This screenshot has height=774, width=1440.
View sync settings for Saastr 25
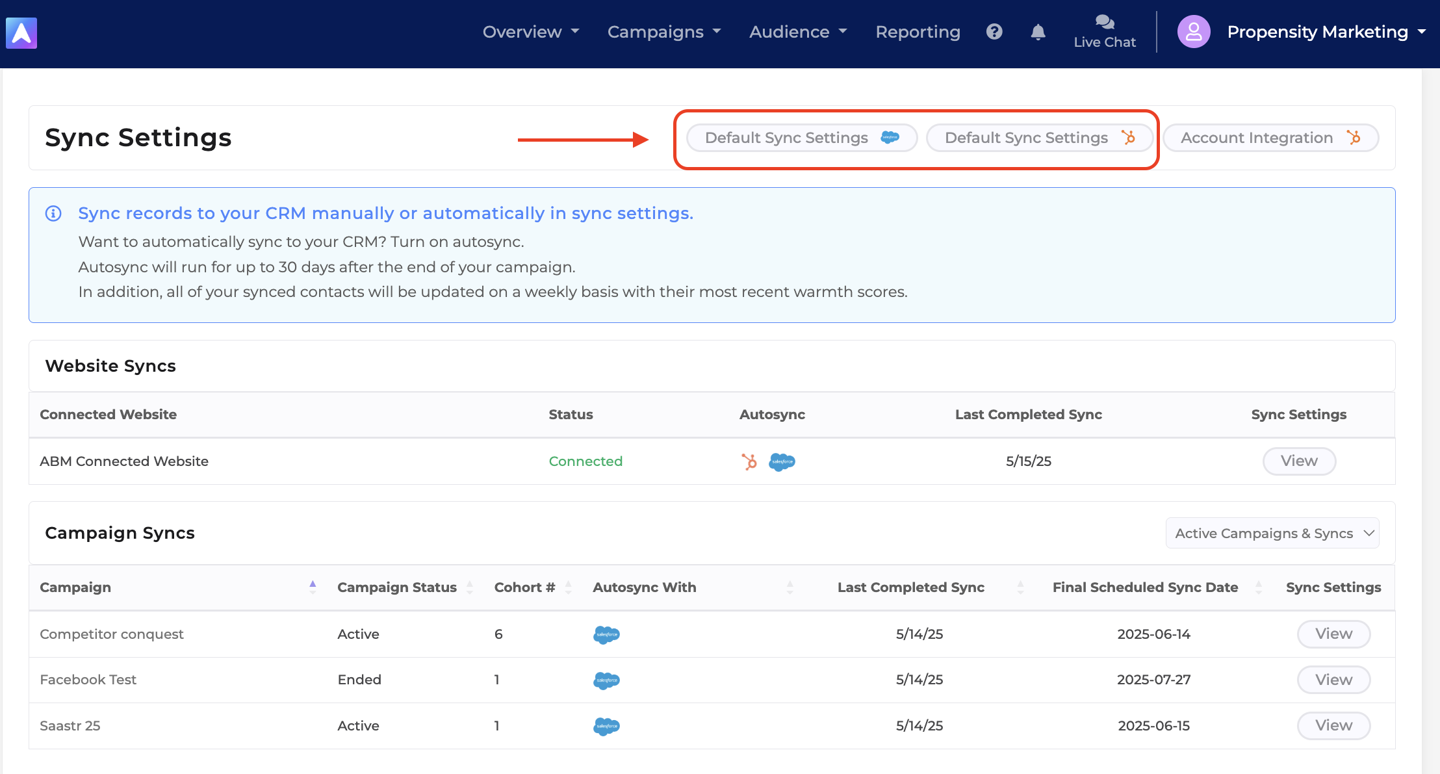[1333, 726]
